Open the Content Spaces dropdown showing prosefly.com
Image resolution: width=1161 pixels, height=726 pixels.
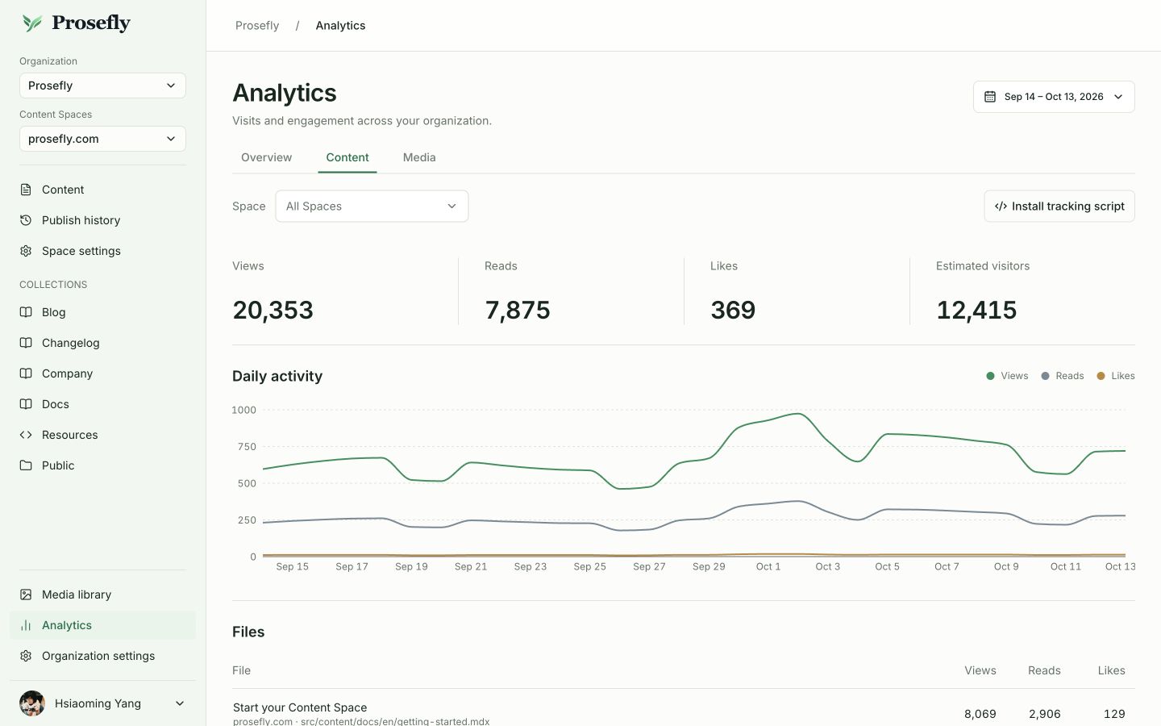click(102, 139)
